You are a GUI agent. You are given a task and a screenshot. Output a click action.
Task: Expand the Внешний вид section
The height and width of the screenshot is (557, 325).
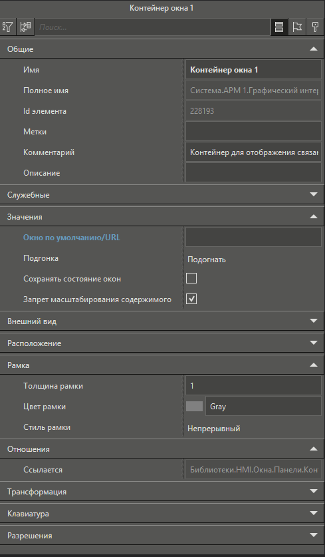coord(314,321)
